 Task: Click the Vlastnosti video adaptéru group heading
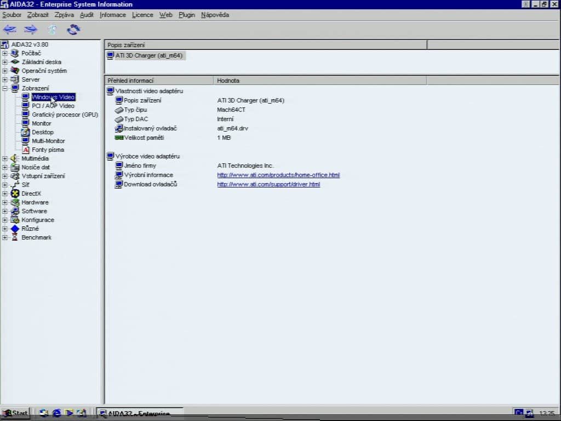tap(149, 92)
